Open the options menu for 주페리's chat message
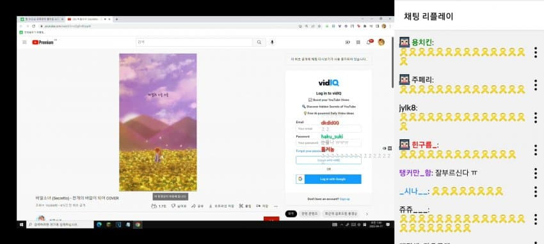The image size is (544, 244). (x=536, y=85)
